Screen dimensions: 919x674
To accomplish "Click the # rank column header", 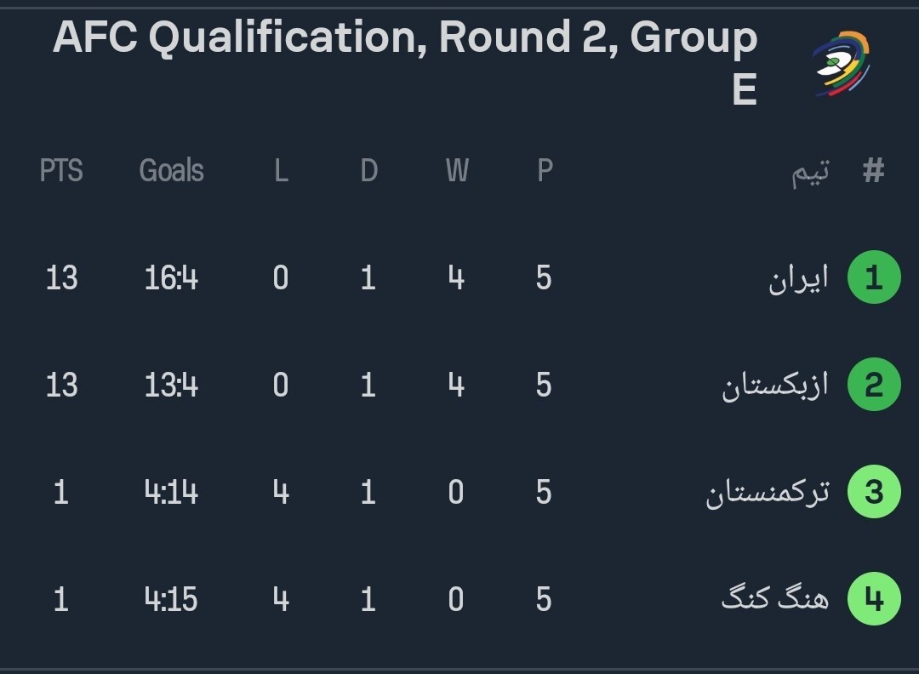I will coord(874,171).
